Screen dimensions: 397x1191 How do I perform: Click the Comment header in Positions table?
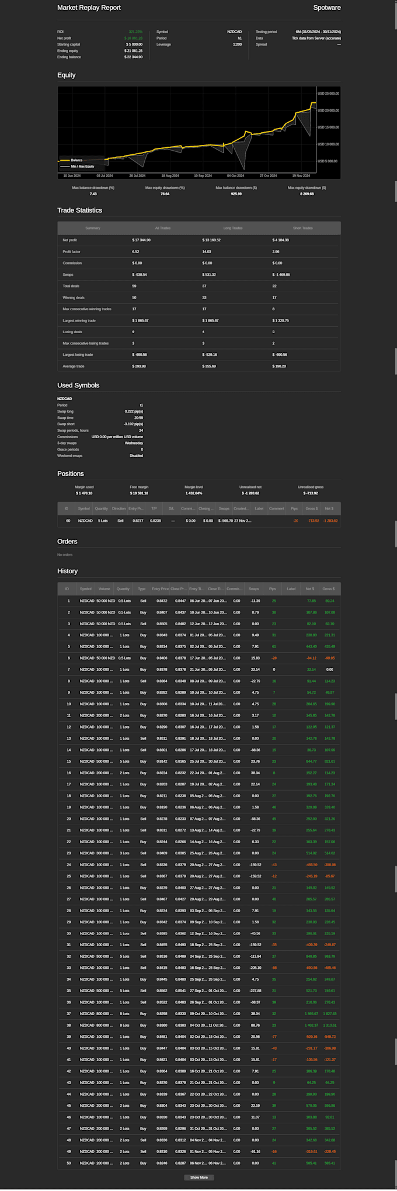click(277, 508)
